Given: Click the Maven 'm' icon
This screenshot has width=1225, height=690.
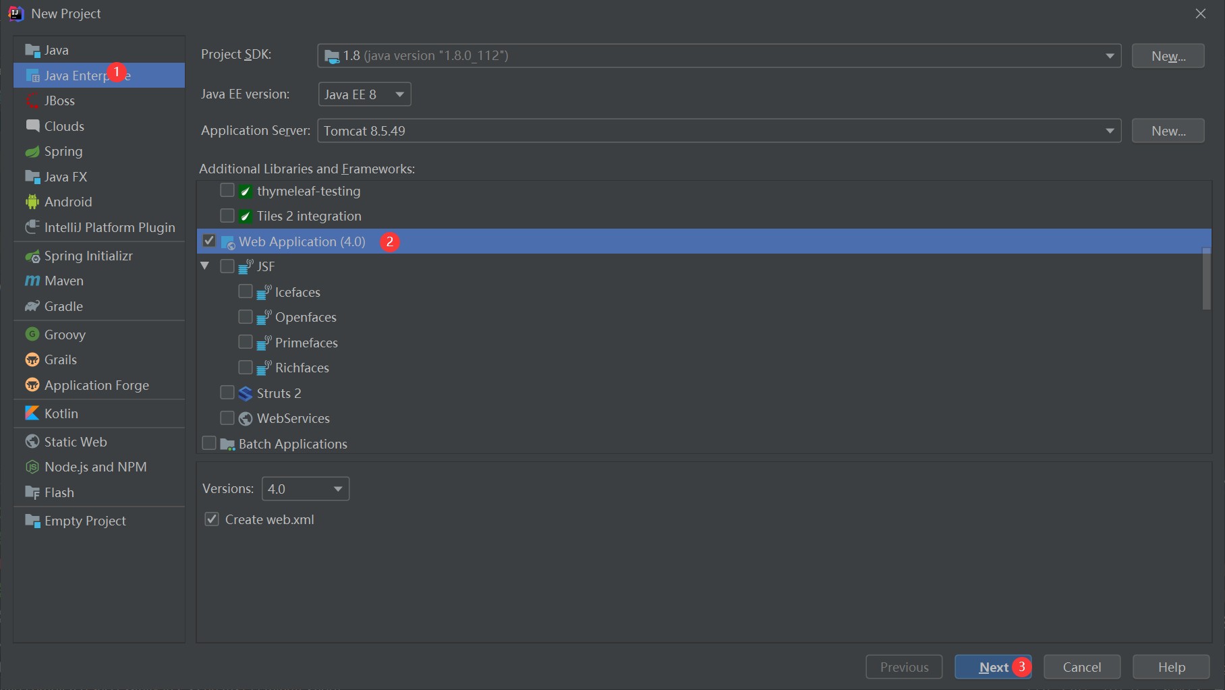Looking at the screenshot, I should [x=32, y=281].
